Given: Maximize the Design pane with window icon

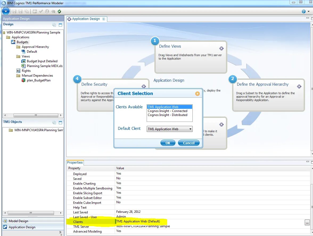Looking at the screenshot, I should [x=60, y=25].
